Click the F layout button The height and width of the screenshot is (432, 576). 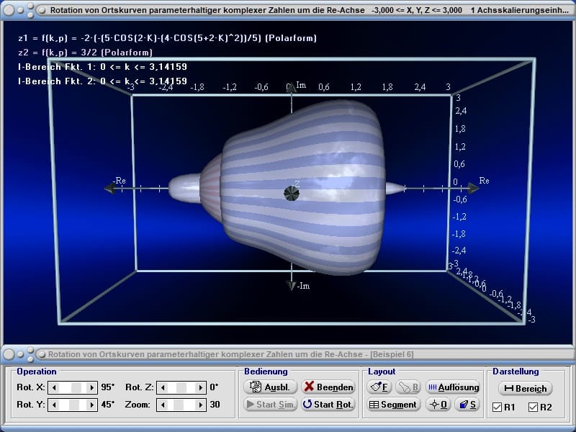pos(379,387)
